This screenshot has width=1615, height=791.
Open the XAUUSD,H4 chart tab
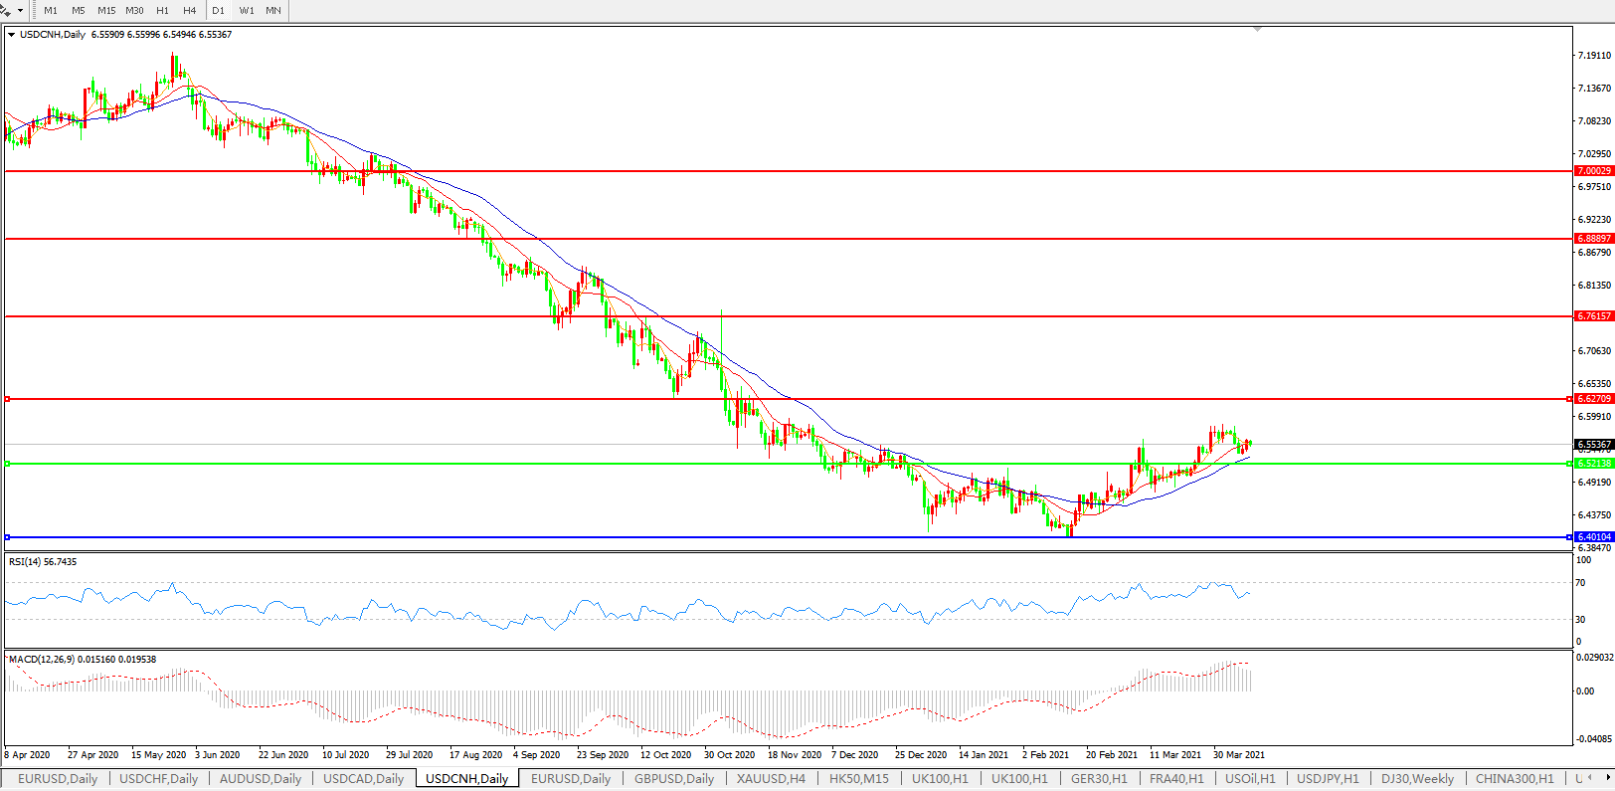point(771,779)
